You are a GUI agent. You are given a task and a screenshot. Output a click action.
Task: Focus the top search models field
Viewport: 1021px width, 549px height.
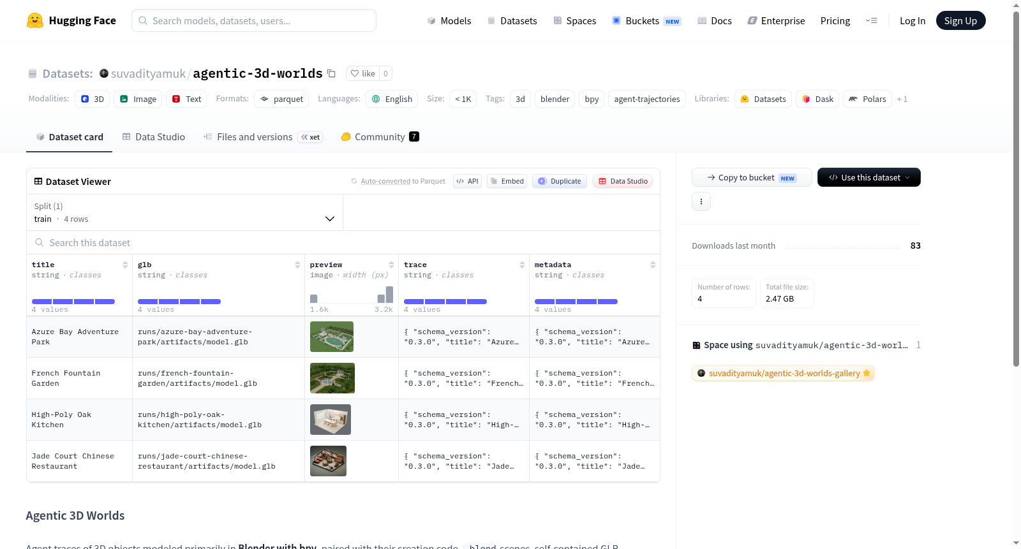pos(254,20)
